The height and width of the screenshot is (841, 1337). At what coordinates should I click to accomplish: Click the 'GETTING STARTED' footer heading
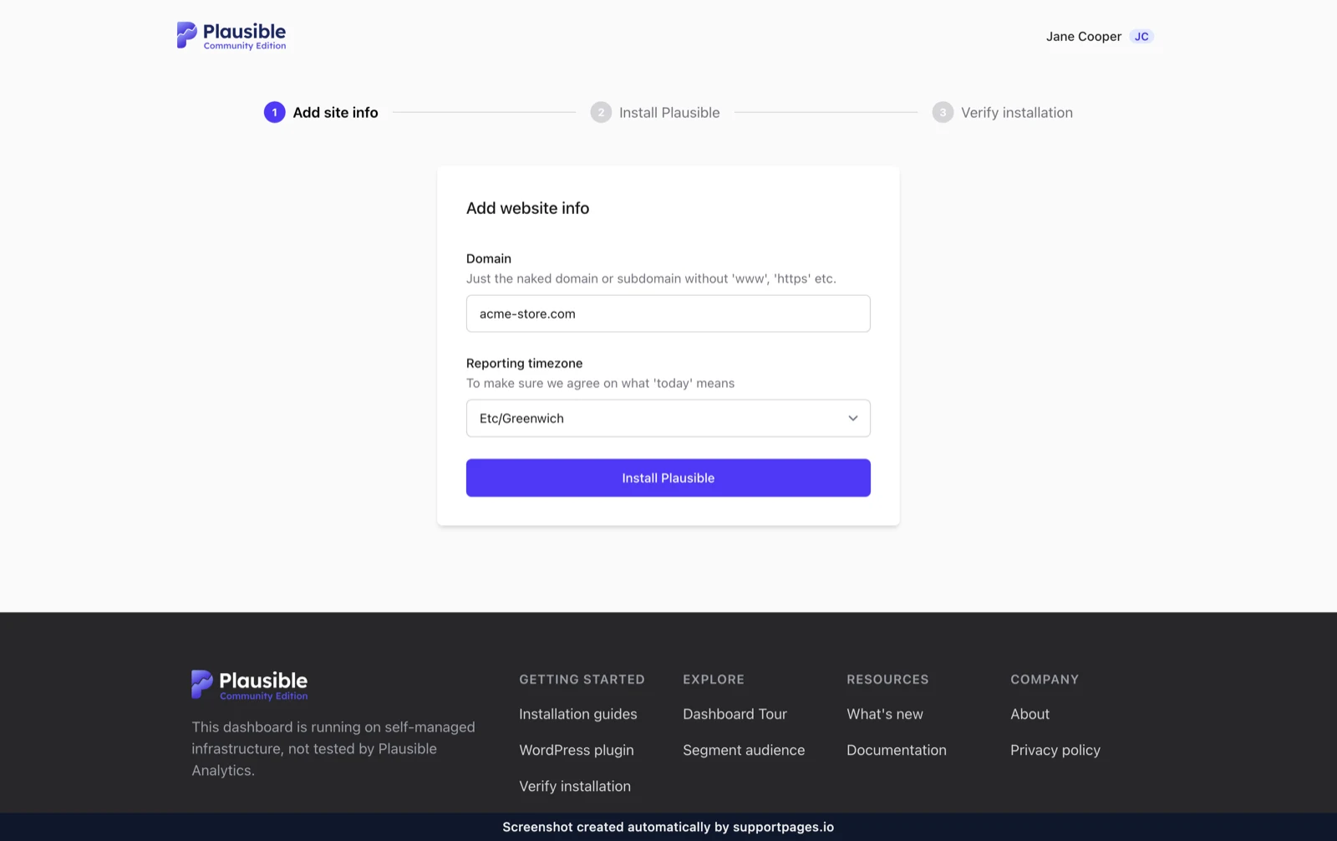[x=582, y=680]
